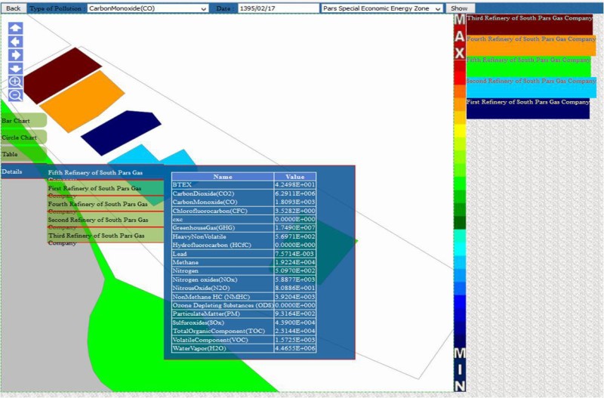Image resolution: width=604 pixels, height=398 pixels.
Task: Click value 4.4655E+006 for WaterVapor
Action: (295, 348)
